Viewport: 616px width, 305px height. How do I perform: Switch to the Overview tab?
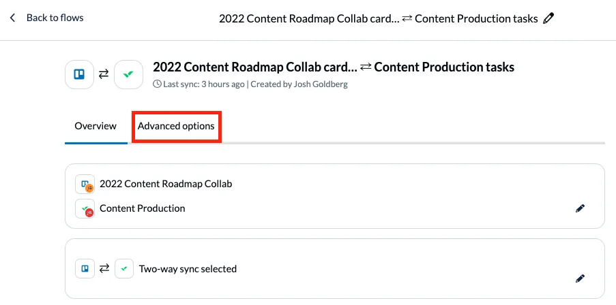96,126
